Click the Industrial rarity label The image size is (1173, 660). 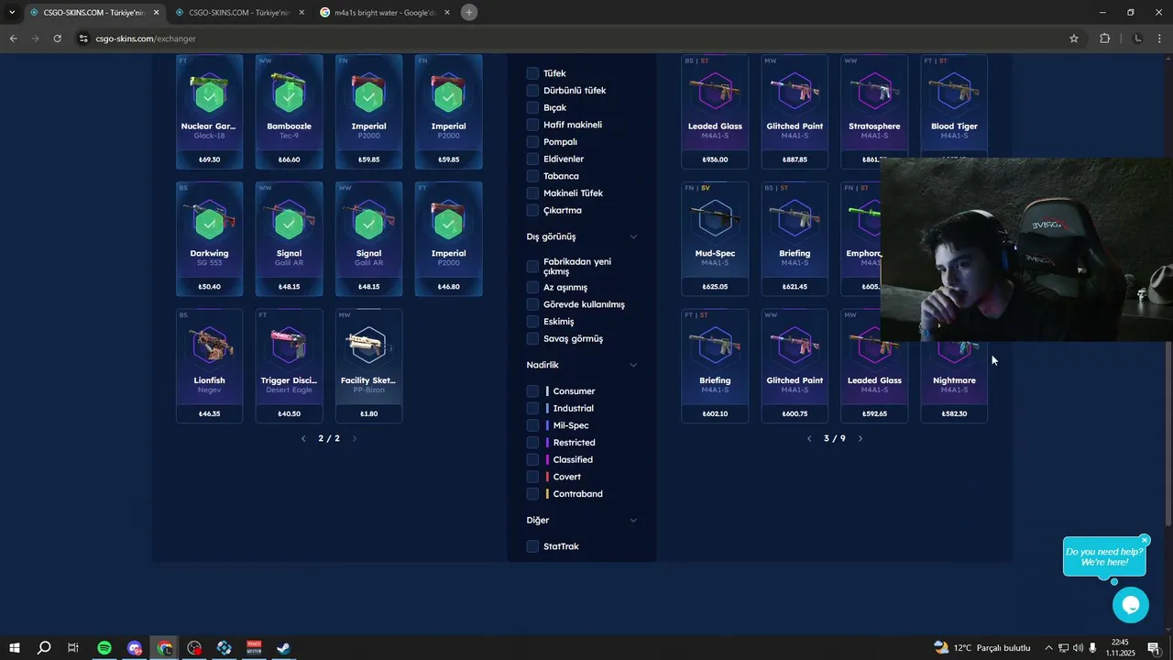coord(573,409)
